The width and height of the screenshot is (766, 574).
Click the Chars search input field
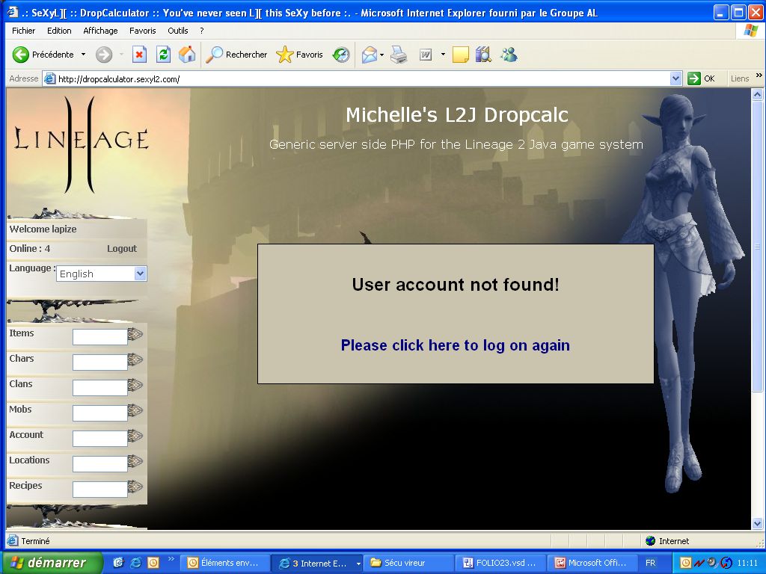pos(100,362)
